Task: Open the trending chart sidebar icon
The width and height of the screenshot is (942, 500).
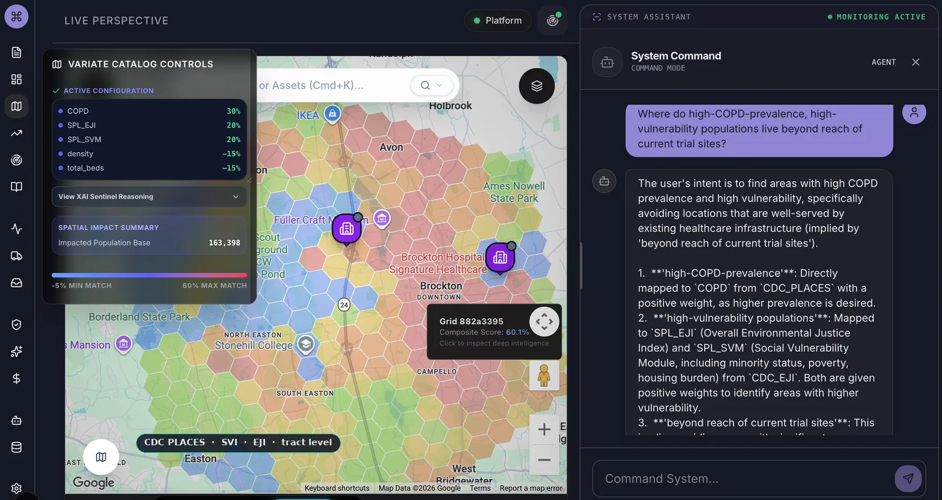Action: click(x=16, y=134)
